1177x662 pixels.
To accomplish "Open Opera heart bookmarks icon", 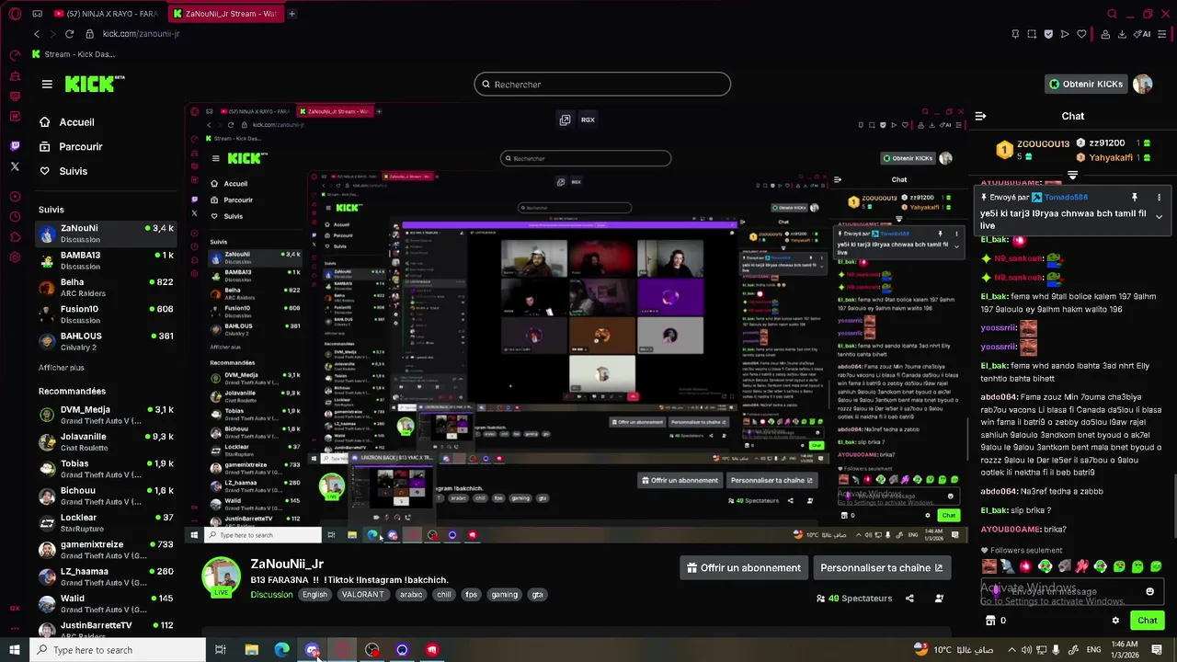I will coord(1081,34).
